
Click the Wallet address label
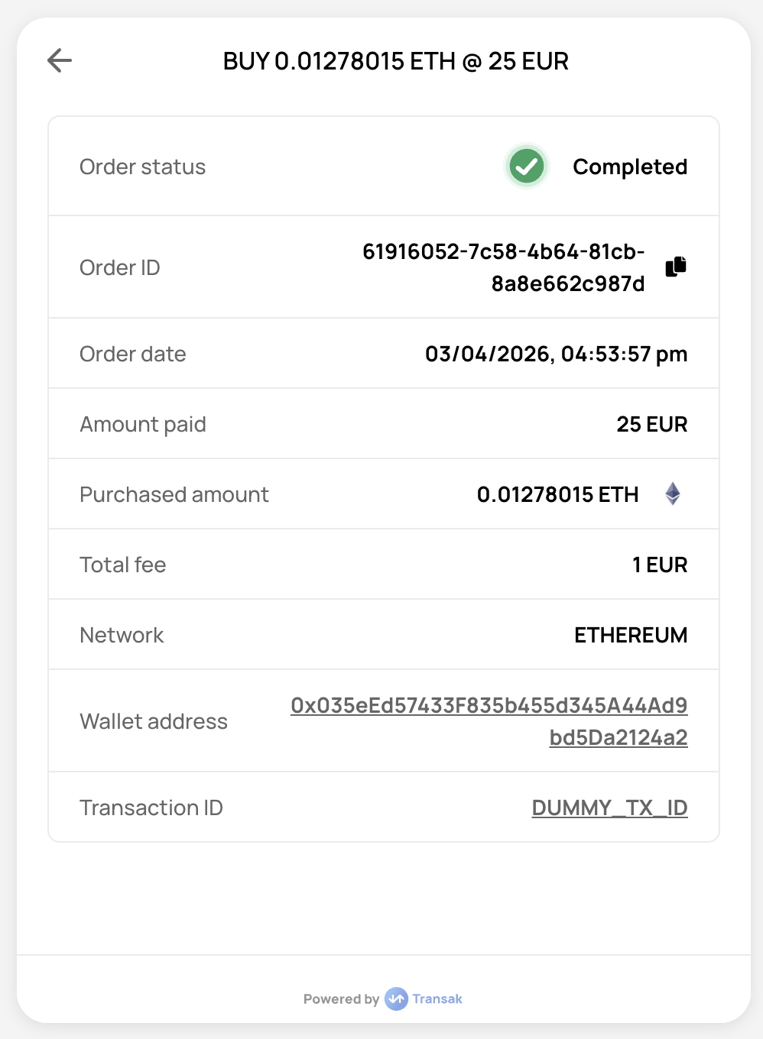(x=154, y=721)
